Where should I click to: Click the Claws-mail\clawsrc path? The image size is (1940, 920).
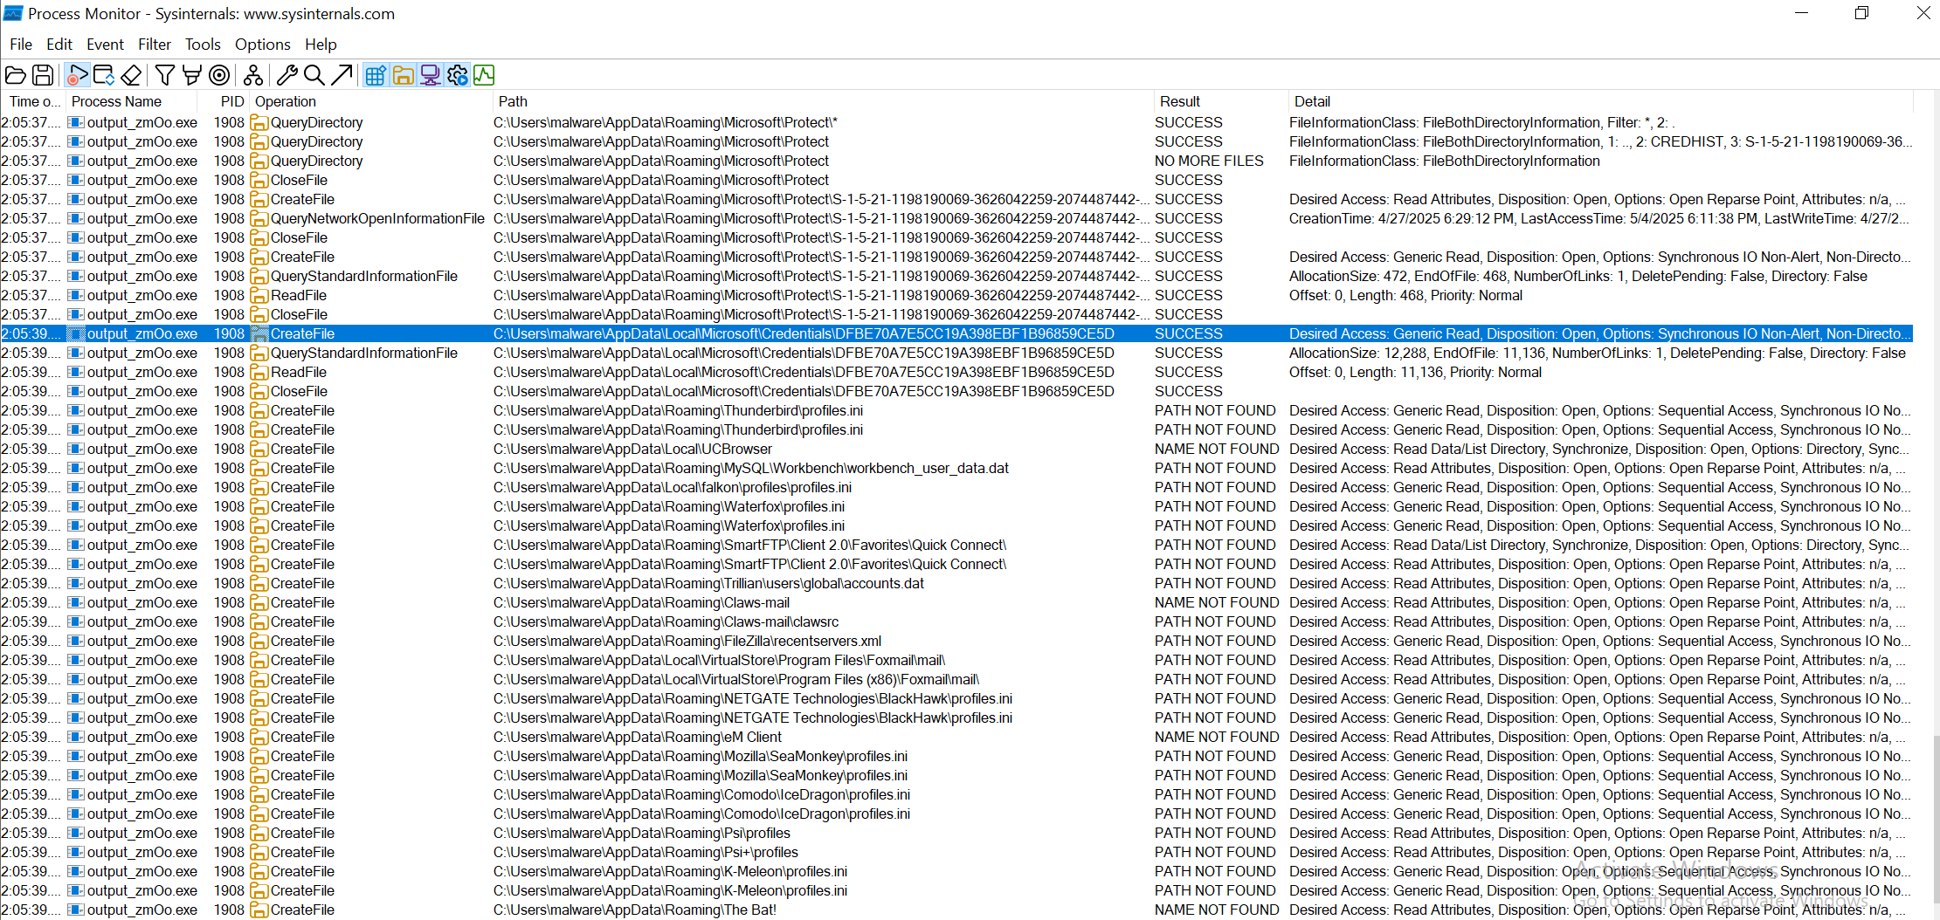point(666,621)
